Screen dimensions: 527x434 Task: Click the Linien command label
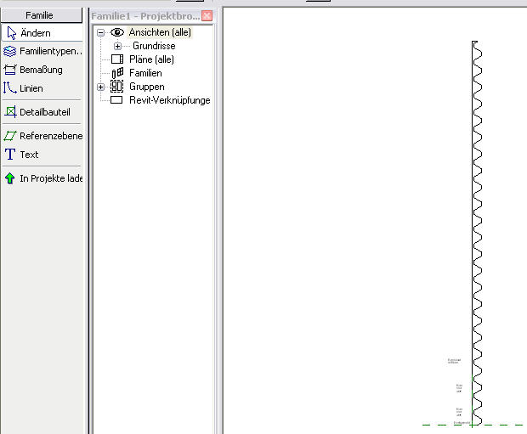tap(31, 88)
